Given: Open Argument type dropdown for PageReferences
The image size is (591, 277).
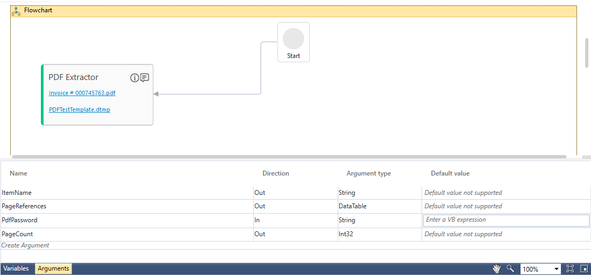Looking at the screenshot, I should 380,206.
